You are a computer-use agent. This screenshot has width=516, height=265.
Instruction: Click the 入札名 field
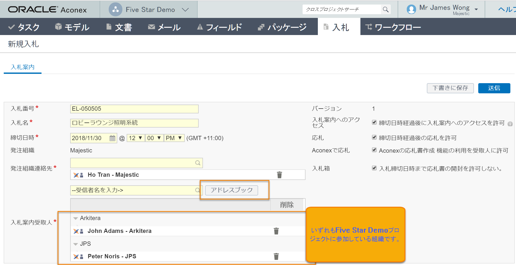click(x=134, y=123)
